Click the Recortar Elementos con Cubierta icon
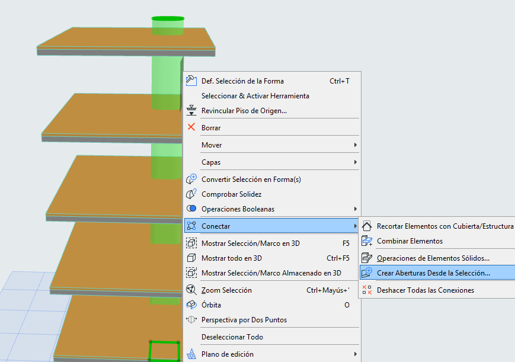The image size is (515, 362). [366, 226]
